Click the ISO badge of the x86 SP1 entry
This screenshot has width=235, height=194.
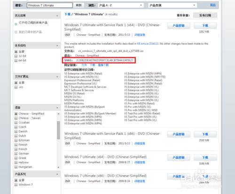point(68,143)
